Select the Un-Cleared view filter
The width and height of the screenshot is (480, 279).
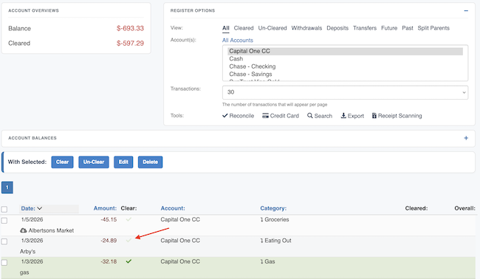pyautogui.click(x=272, y=28)
